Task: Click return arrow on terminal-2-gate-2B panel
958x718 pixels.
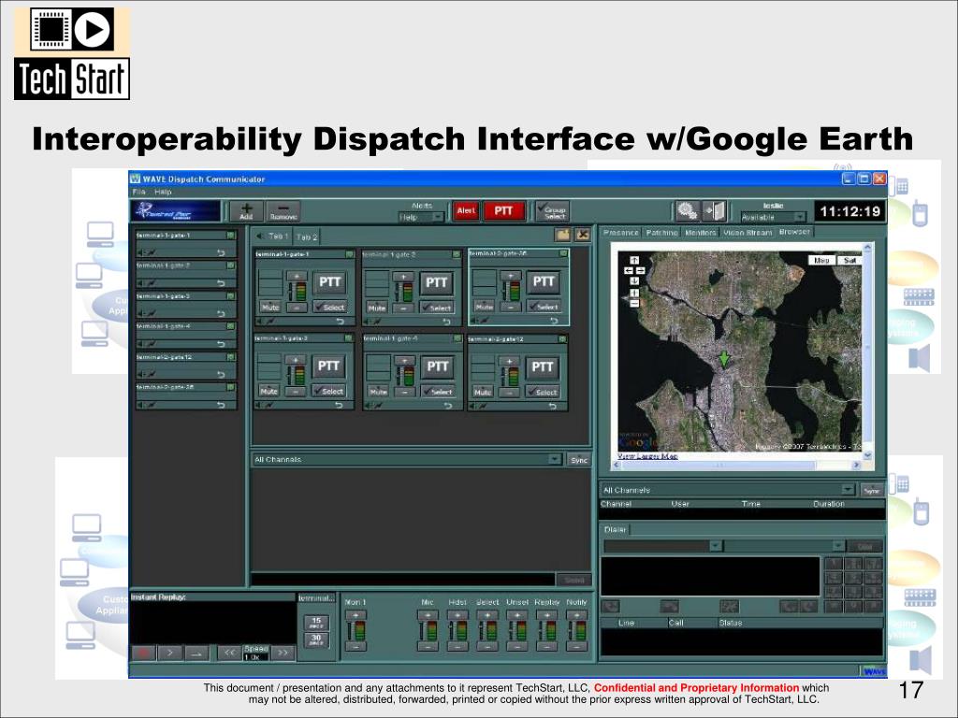Action: point(554,321)
